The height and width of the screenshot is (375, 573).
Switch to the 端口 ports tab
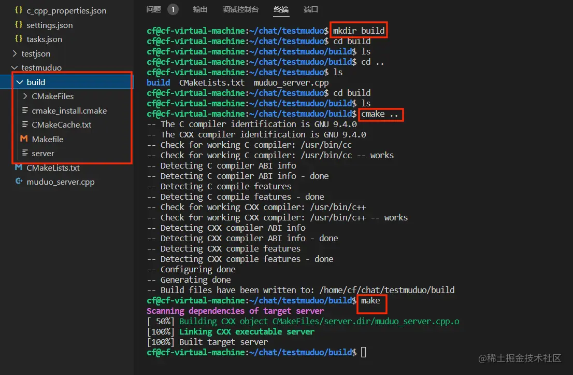click(x=311, y=9)
